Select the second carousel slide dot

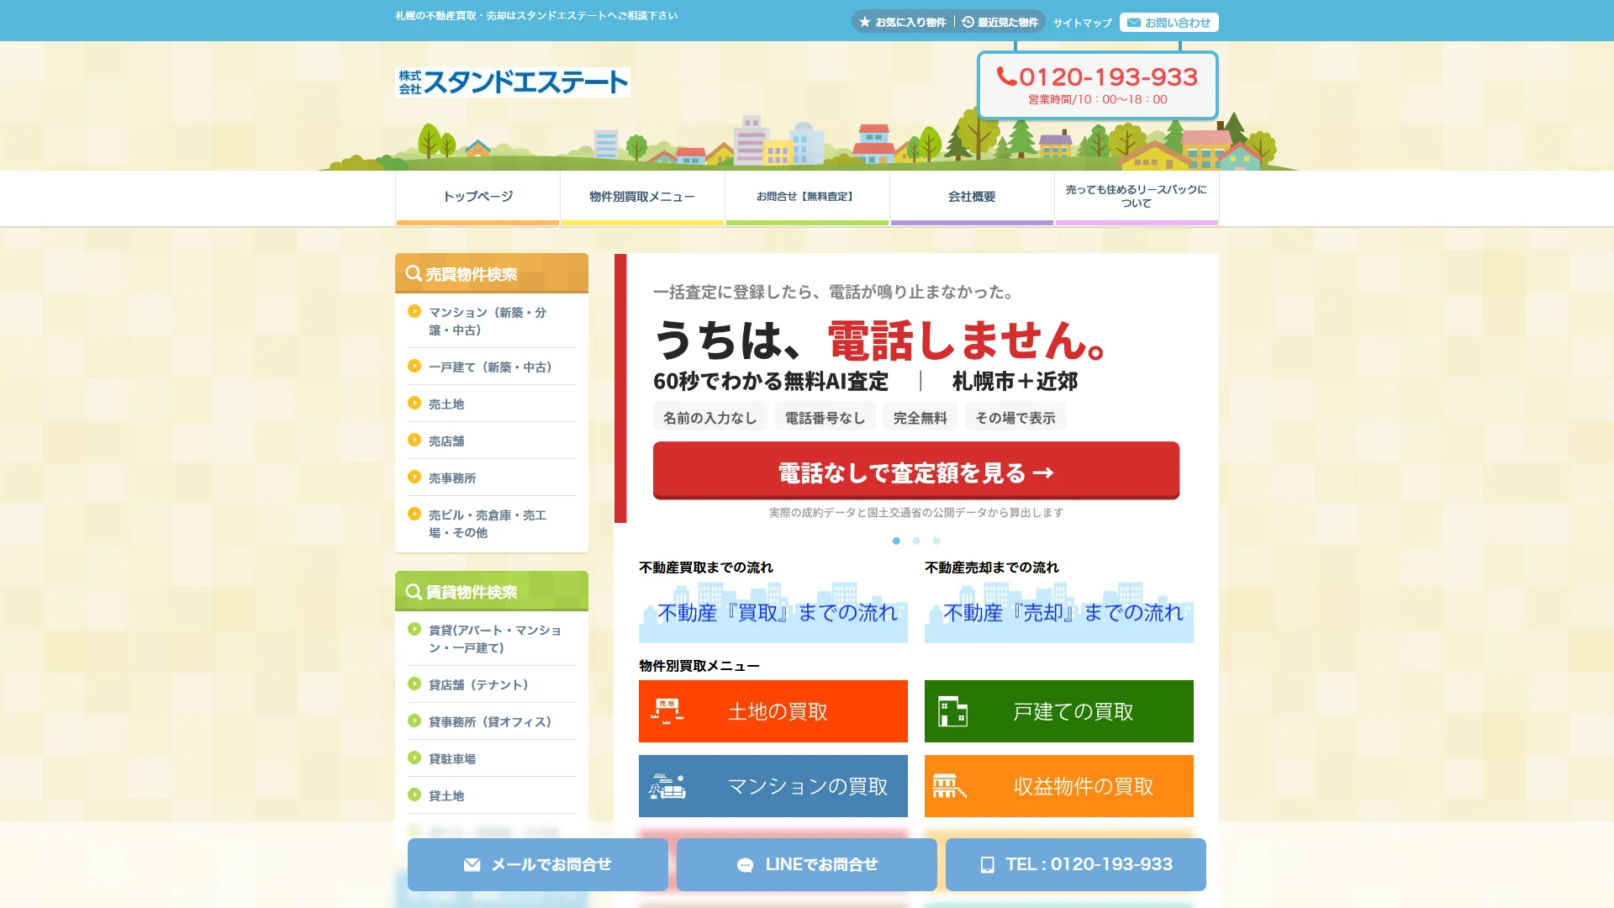click(916, 541)
